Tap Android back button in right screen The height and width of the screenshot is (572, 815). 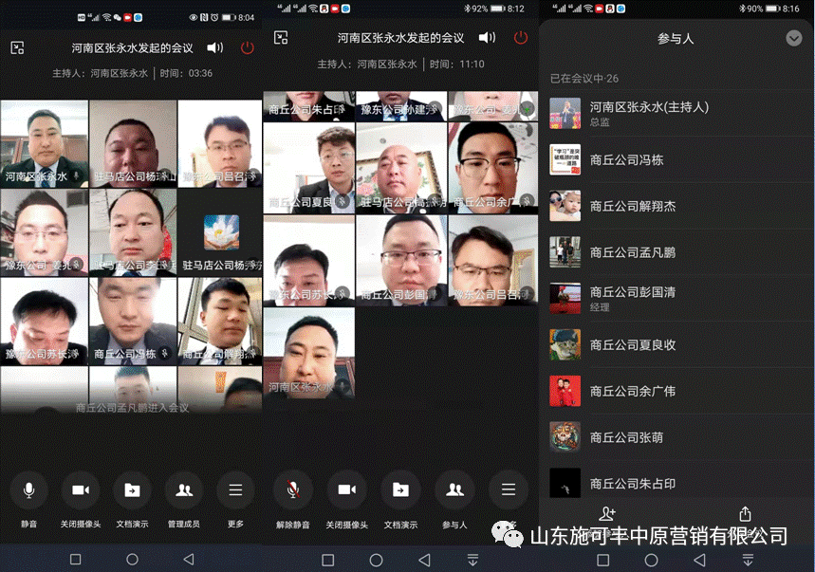(x=699, y=560)
